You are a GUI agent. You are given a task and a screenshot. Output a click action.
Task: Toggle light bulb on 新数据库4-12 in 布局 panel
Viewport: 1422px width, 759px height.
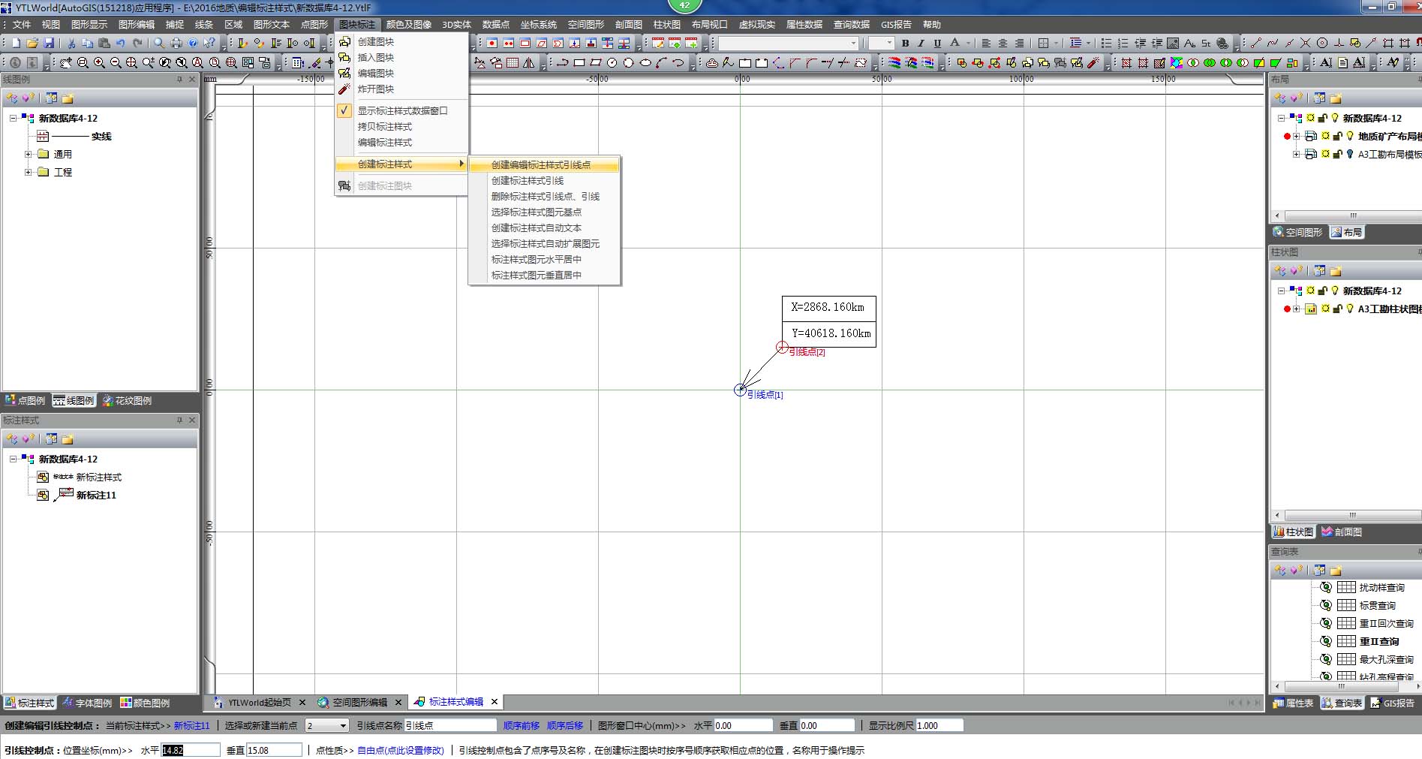pos(1335,118)
